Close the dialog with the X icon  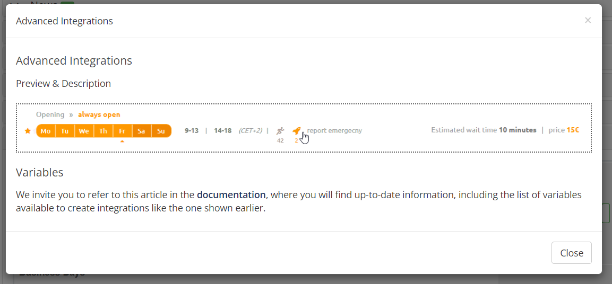point(588,20)
